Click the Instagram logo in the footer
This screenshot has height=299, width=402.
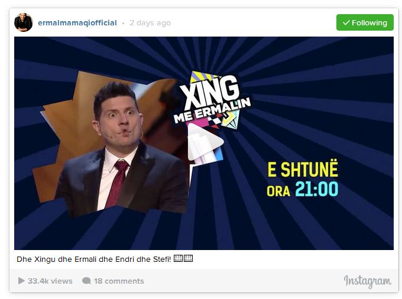[367, 282]
